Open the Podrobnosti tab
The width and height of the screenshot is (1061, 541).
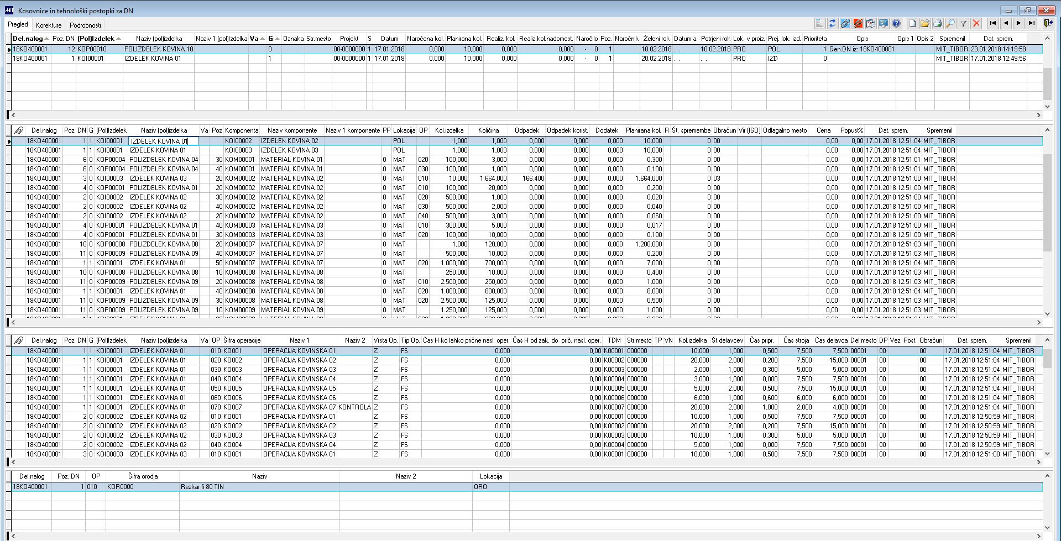tap(85, 25)
